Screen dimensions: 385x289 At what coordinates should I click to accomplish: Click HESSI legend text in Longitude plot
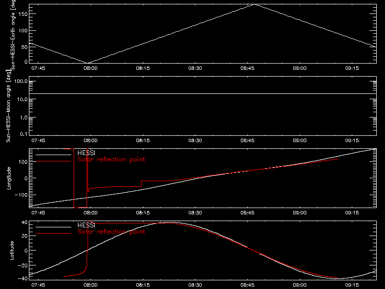(x=86, y=153)
